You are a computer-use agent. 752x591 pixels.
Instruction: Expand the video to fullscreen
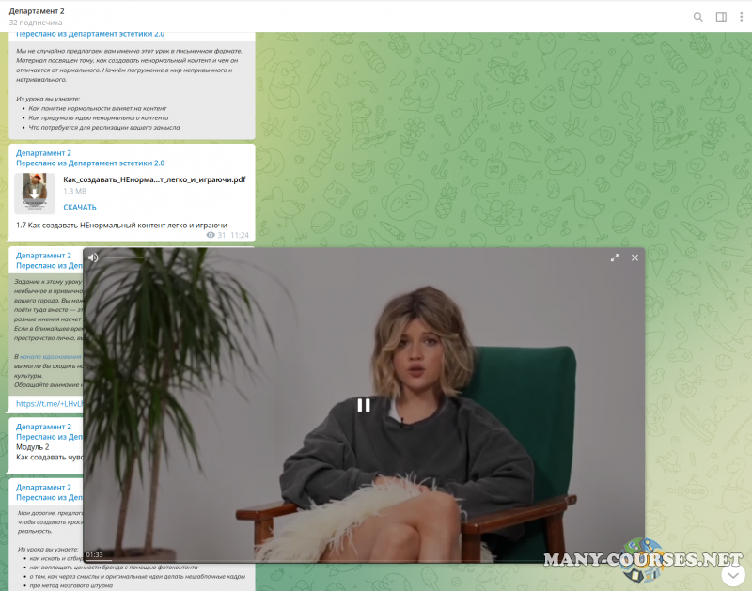coord(615,257)
